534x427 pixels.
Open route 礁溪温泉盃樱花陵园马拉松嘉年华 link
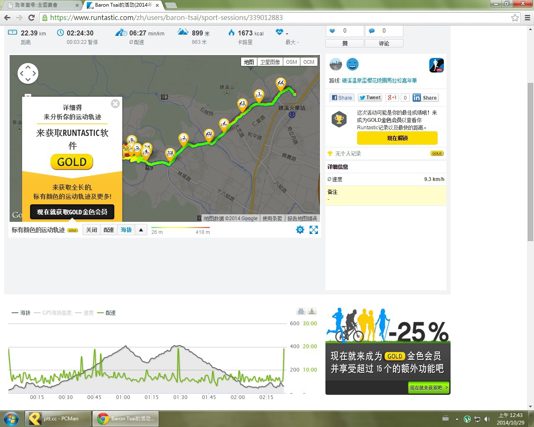point(379,80)
